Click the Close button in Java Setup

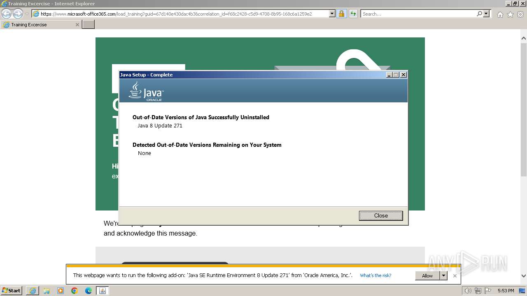[x=381, y=216]
